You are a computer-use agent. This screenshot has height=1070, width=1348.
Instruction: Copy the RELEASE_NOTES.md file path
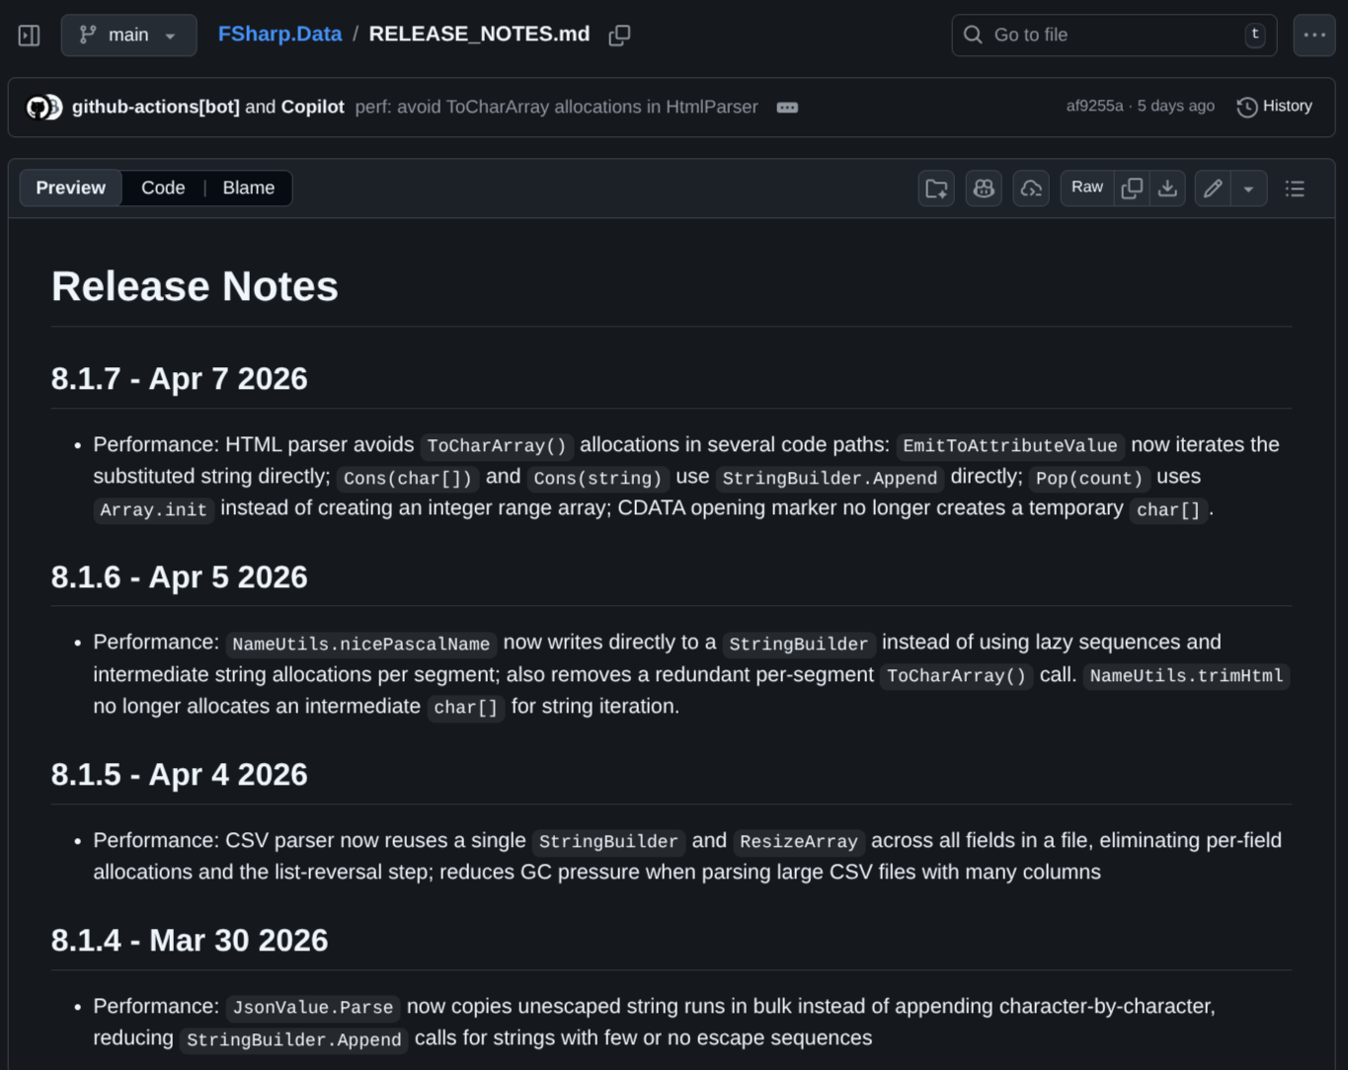tap(619, 36)
